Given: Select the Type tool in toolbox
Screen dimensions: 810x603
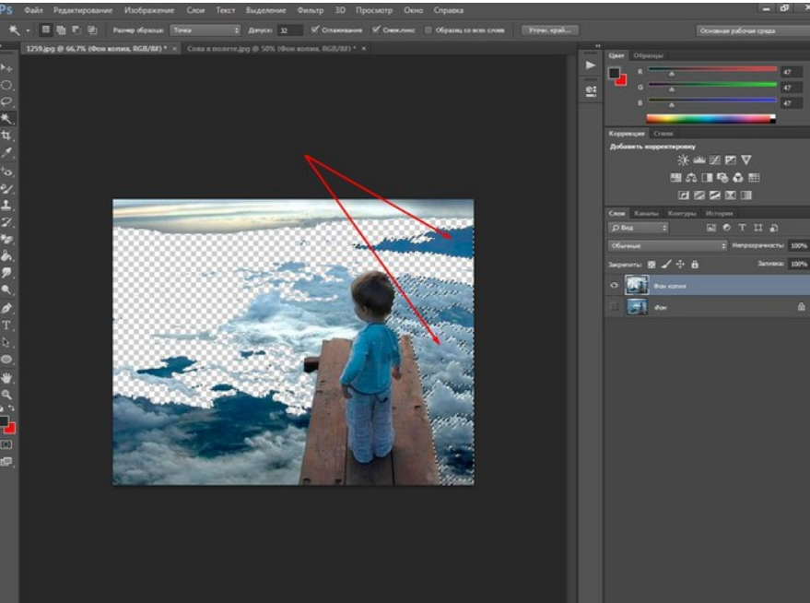Looking at the screenshot, I should point(6,325).
